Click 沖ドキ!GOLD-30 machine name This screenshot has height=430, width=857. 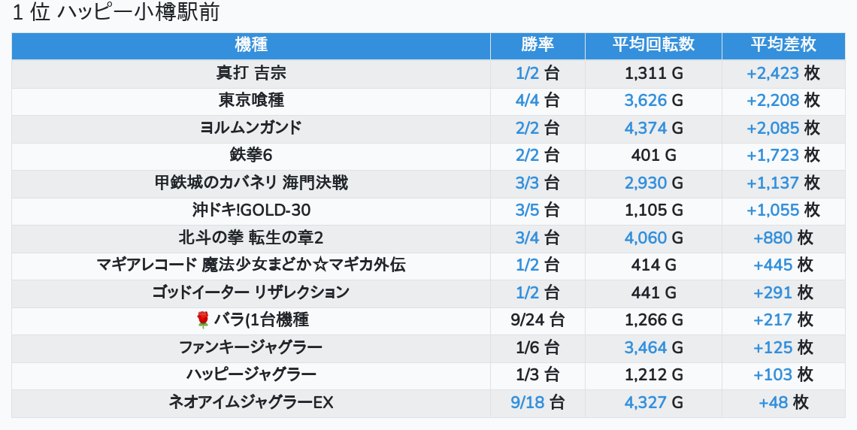coord(251,210)
